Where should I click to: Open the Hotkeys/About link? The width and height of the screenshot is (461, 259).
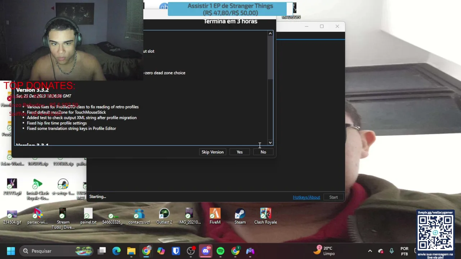click(306, 197)
